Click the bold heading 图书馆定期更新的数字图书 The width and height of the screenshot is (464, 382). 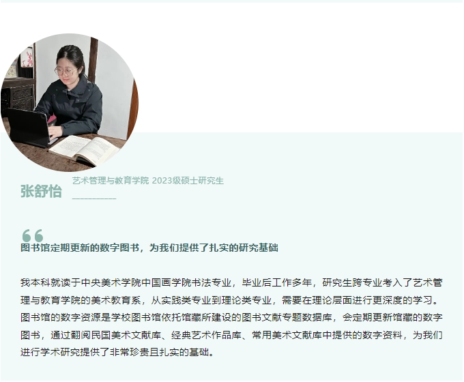(x=80, y=248)
